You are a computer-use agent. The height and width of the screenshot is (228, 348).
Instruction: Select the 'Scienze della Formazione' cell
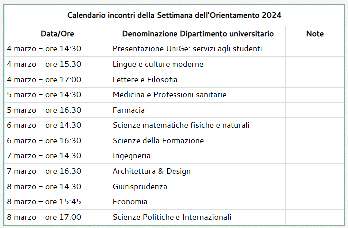[159, 141]
